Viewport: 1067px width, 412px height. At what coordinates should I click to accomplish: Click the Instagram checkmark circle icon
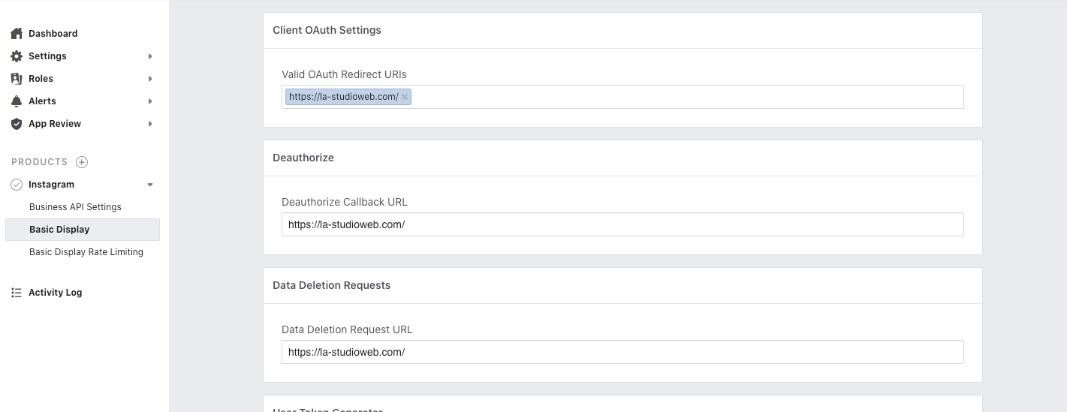(x=17, y=185)
